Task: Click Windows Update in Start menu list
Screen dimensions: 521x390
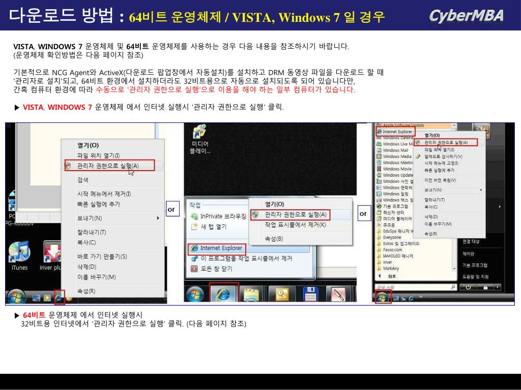Action: (395, 175)
